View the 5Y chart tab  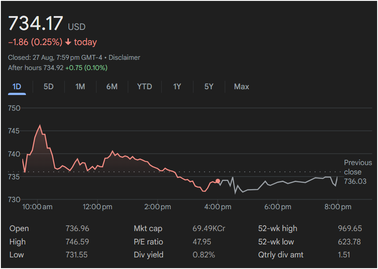pos(209,87)
